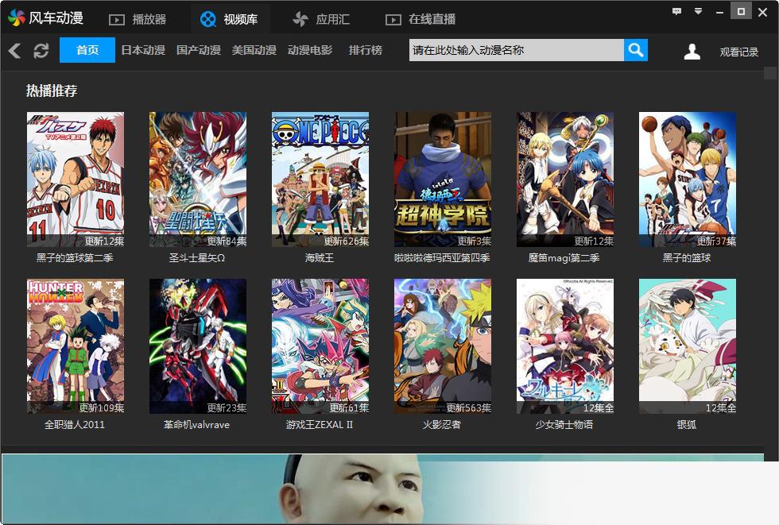Open the 少女骑士物语 poster
The image size is (779, 525).
coord(565,346)
